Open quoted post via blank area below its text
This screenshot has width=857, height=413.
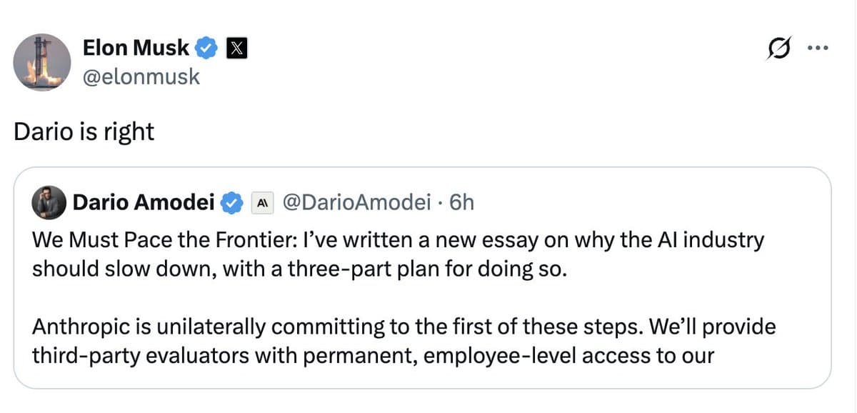[423, 378]
